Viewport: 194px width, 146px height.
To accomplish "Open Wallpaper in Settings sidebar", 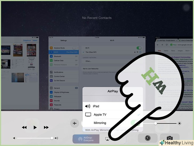I will tap(64, 97).
